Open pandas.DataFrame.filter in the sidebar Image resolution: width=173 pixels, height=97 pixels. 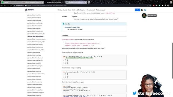[x=34, y=15]
